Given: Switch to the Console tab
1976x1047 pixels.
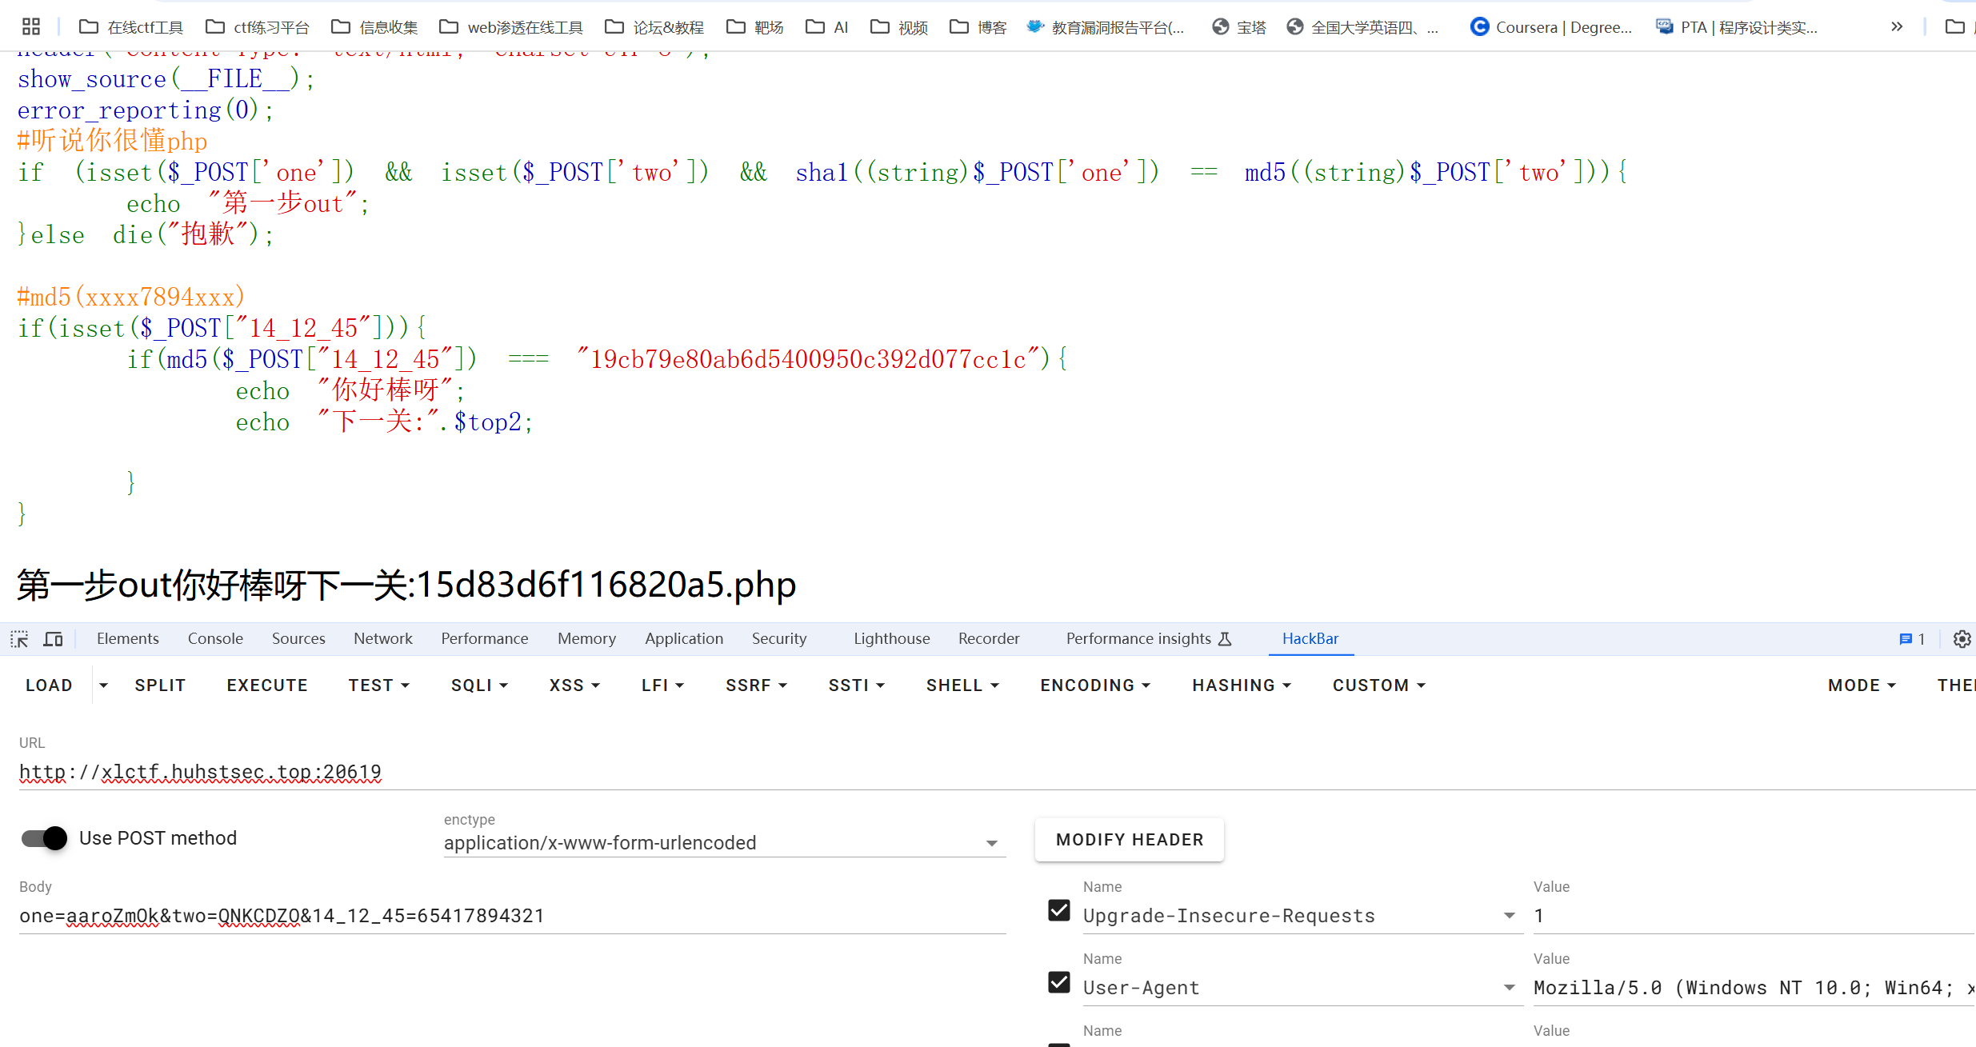Looking at the screenshot, I should pos(215,638).
